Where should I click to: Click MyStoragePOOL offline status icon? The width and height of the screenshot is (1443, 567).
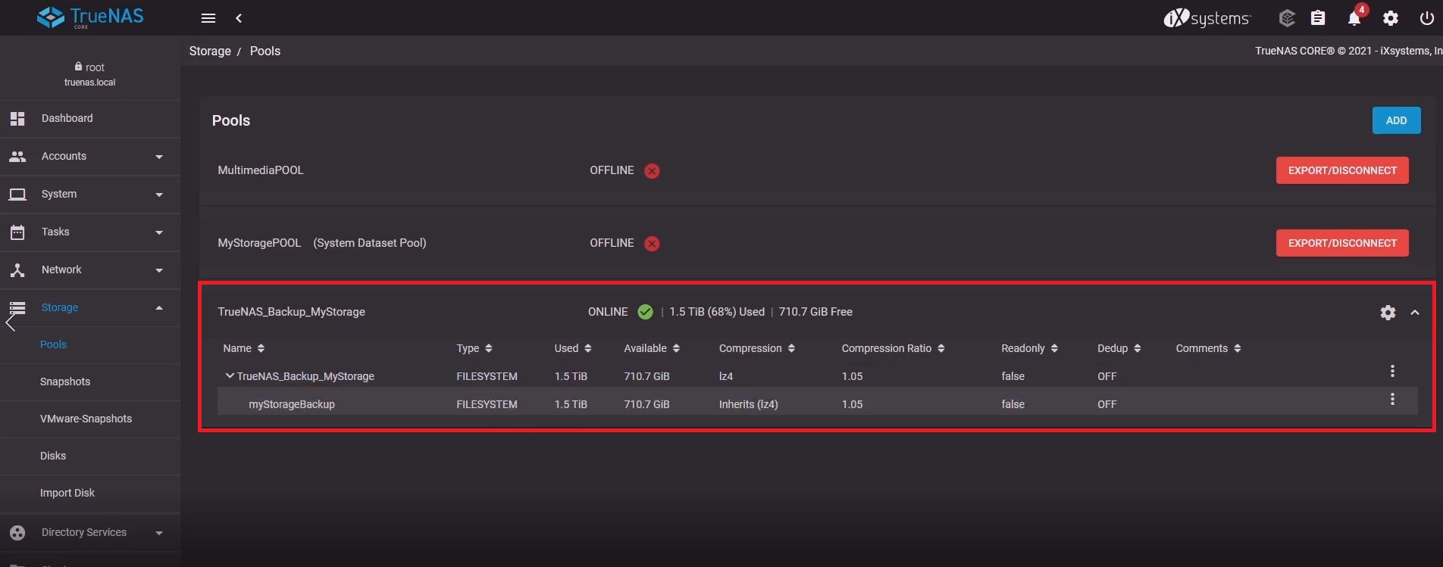652,244
